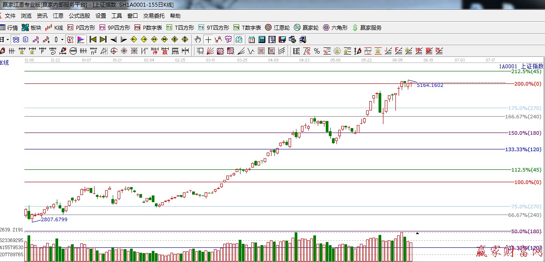This screenshot has height=262, width=545.
Task: Open the 江恩 menu
Action: click(58, 16)
